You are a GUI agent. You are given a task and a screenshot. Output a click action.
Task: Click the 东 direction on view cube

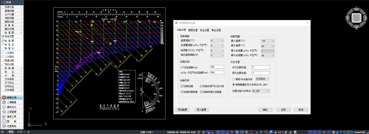pos(366,18)
